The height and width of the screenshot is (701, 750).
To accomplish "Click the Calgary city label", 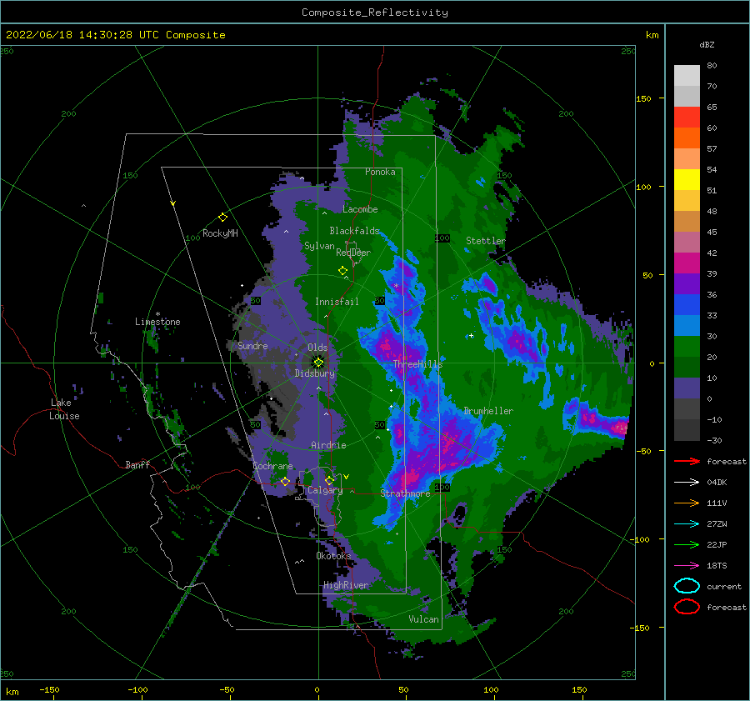I will [x=325, y=490].
